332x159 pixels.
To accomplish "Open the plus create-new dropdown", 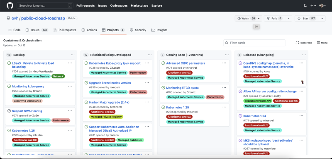I will tap(313, 6).
